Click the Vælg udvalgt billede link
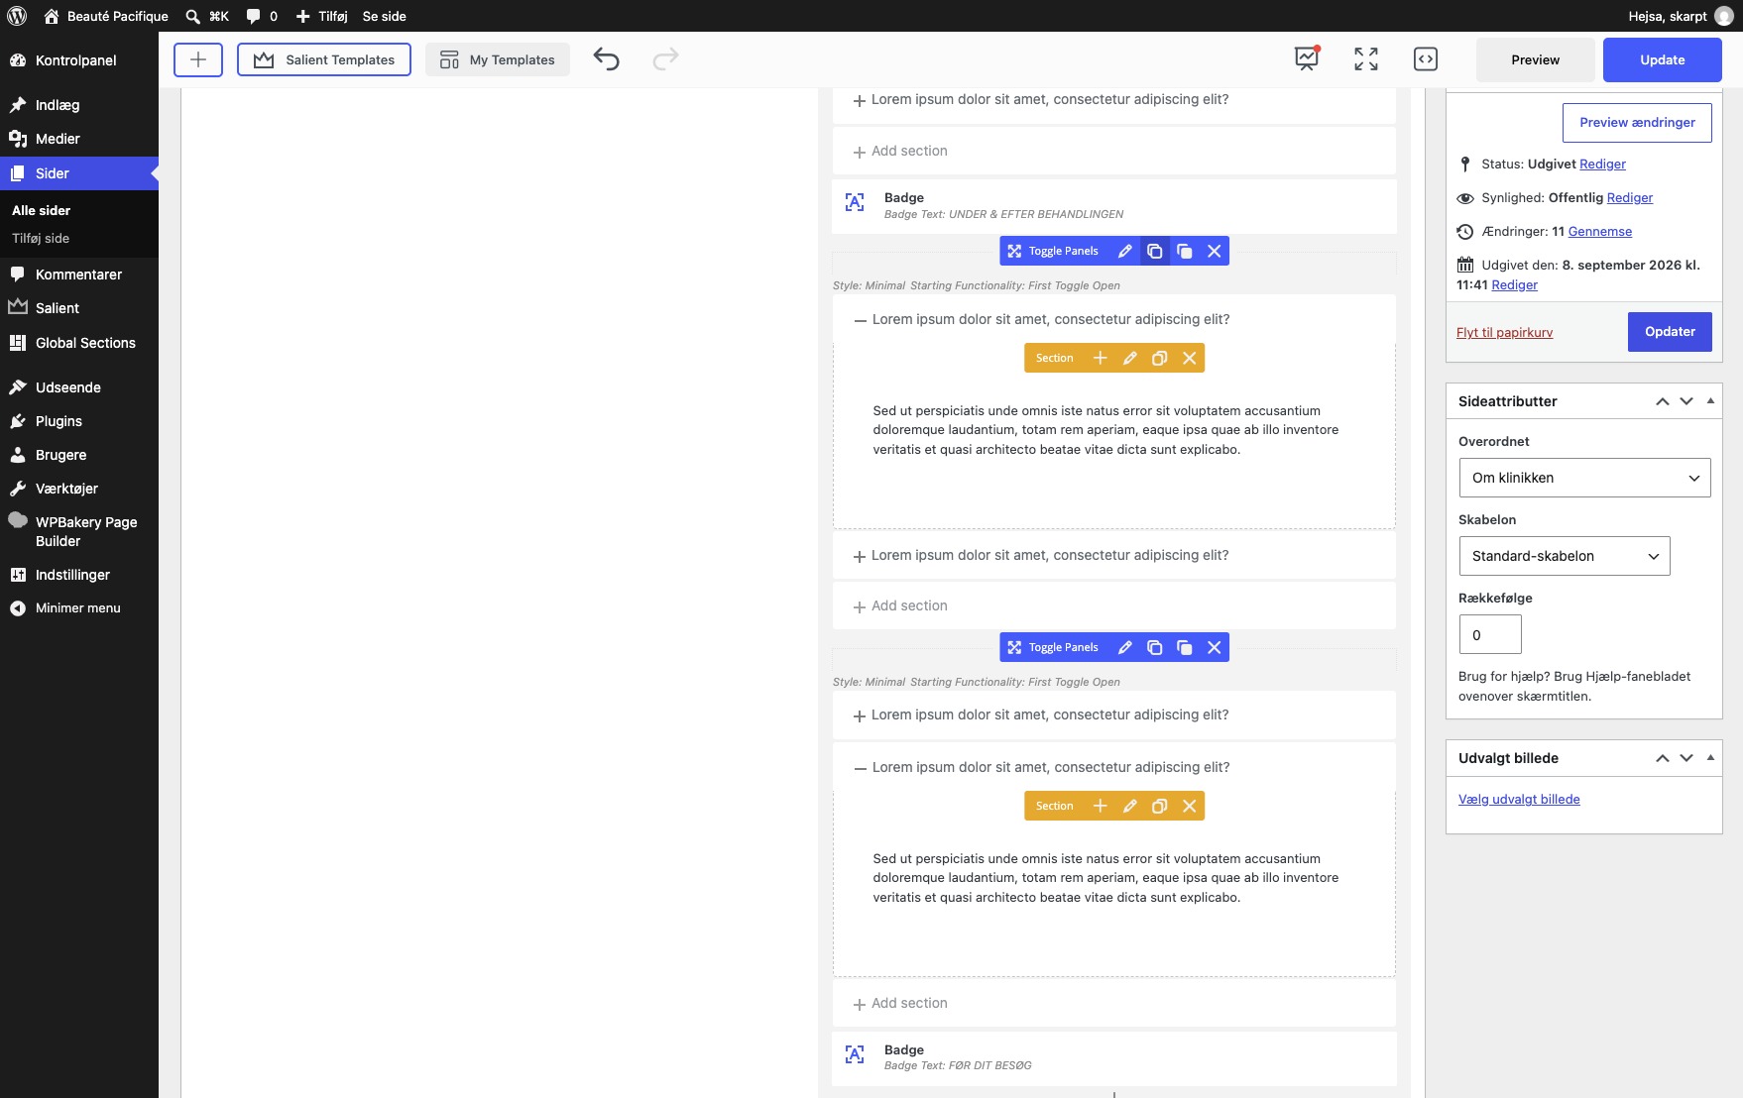This screenshot has width=1743, height=1098. point(1519,799)
